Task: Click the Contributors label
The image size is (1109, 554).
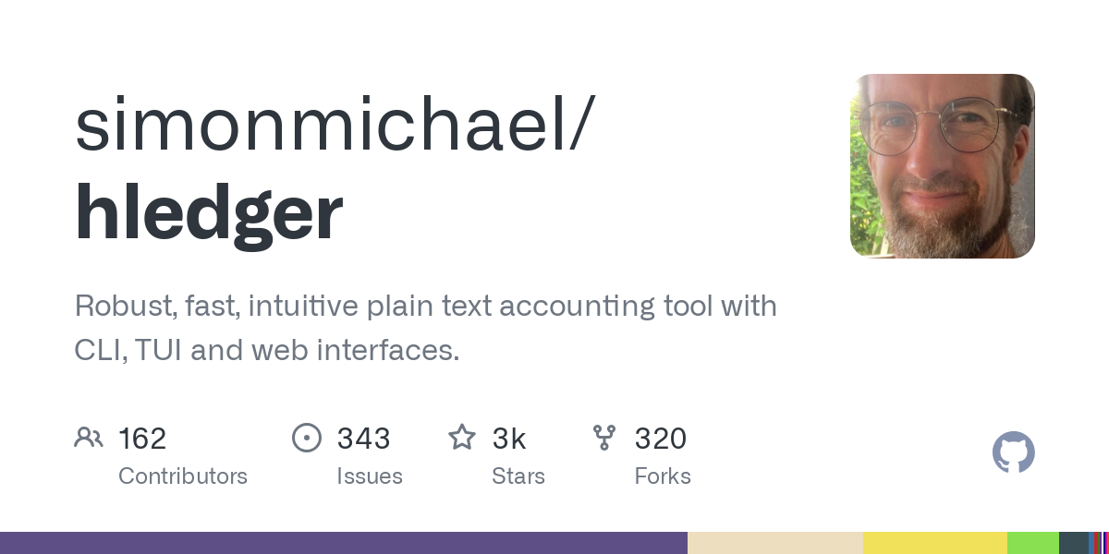Action: pos(183,476)
